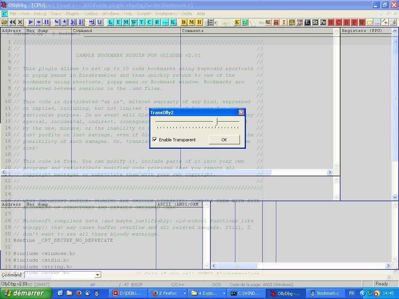The width and height of the screenshot is (399, 299).
Task: Expand the Firefox taskbar group arrow
Action: pos(184,294)
